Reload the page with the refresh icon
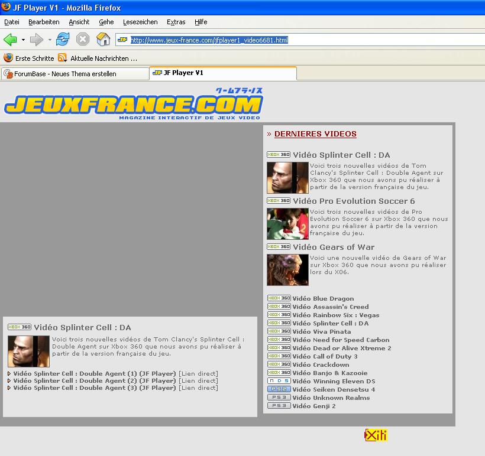The height and width of the screenshot is (456, 485). (63, 39)
